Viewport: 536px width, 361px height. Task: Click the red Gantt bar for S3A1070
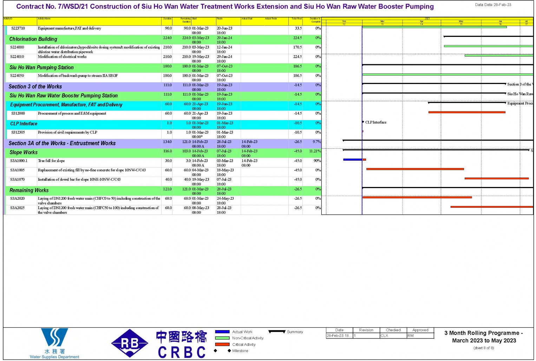(497, 179)
